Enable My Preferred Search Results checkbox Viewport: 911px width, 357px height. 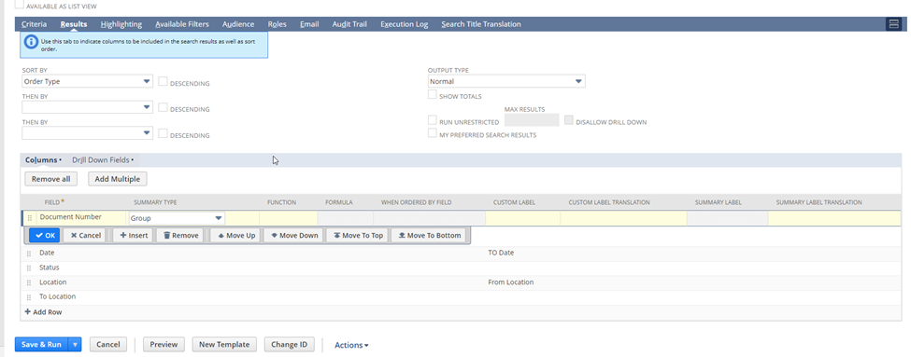point(433,133)
